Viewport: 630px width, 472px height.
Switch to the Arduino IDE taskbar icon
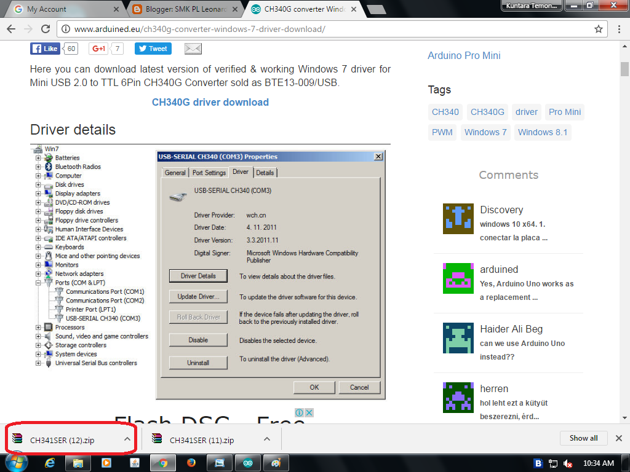tap(248, 463)
